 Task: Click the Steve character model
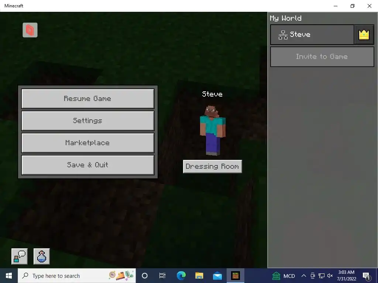pos(213,130)
